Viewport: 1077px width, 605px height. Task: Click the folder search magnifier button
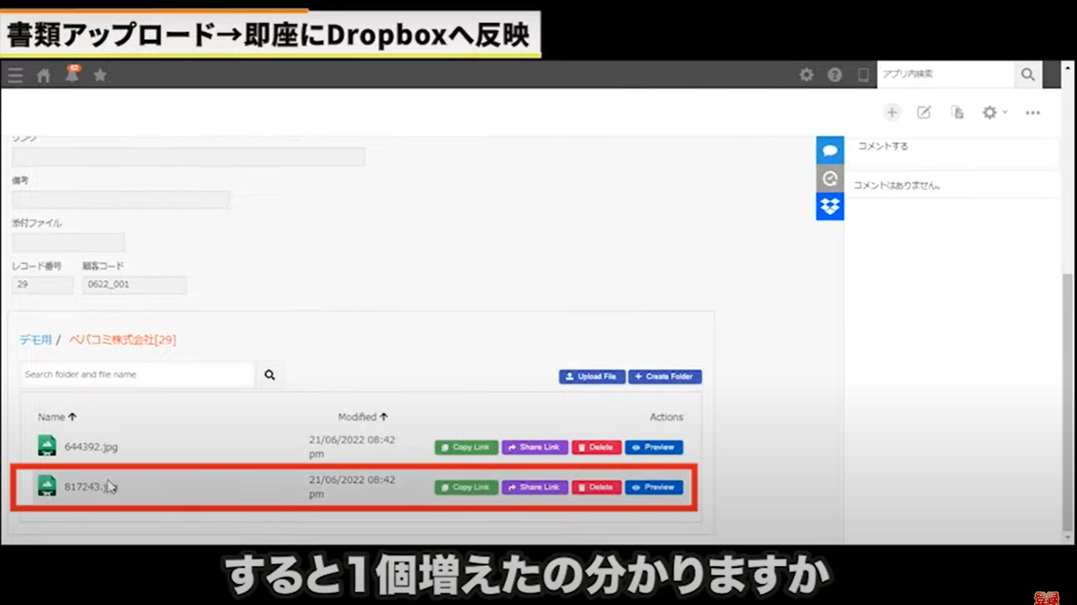pyautogui.click(x=270, y=375)
